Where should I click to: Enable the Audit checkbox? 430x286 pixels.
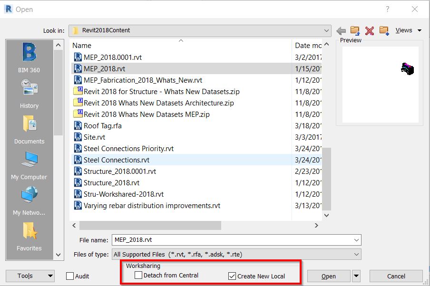(70, 276)
